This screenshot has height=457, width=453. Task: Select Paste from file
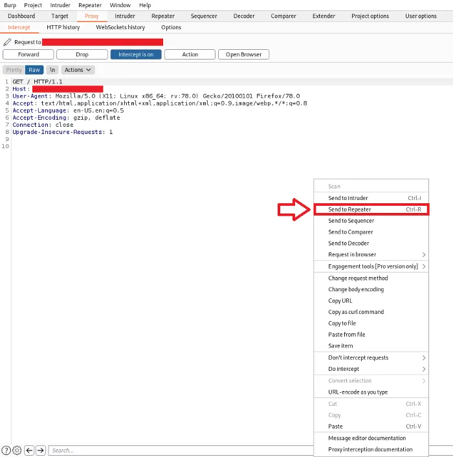371,335
